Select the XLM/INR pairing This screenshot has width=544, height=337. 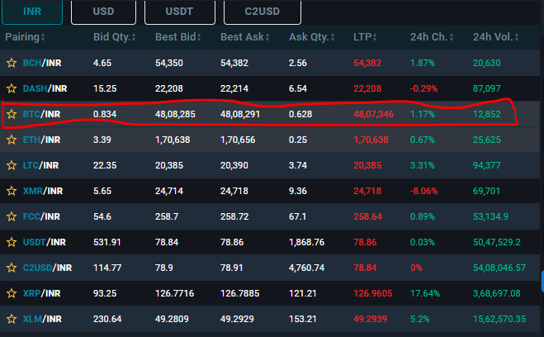(42, 319)
